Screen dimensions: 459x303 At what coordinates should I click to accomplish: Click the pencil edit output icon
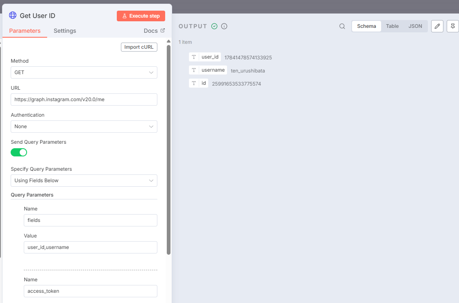click(437, 26)
